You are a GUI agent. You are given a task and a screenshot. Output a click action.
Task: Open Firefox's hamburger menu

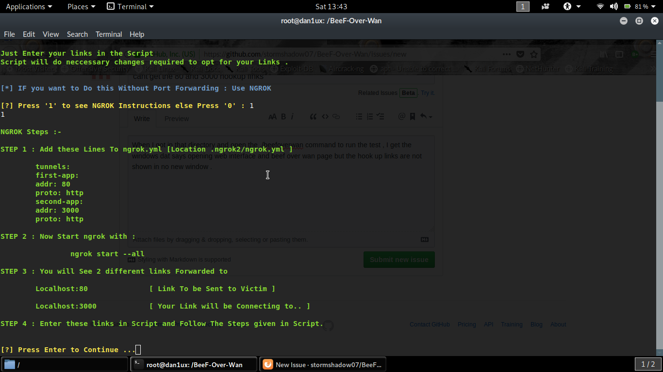coord(653,54)
